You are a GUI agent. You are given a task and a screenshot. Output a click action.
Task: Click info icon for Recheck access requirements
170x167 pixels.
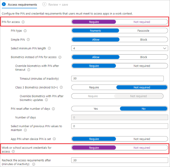(34, 164)
